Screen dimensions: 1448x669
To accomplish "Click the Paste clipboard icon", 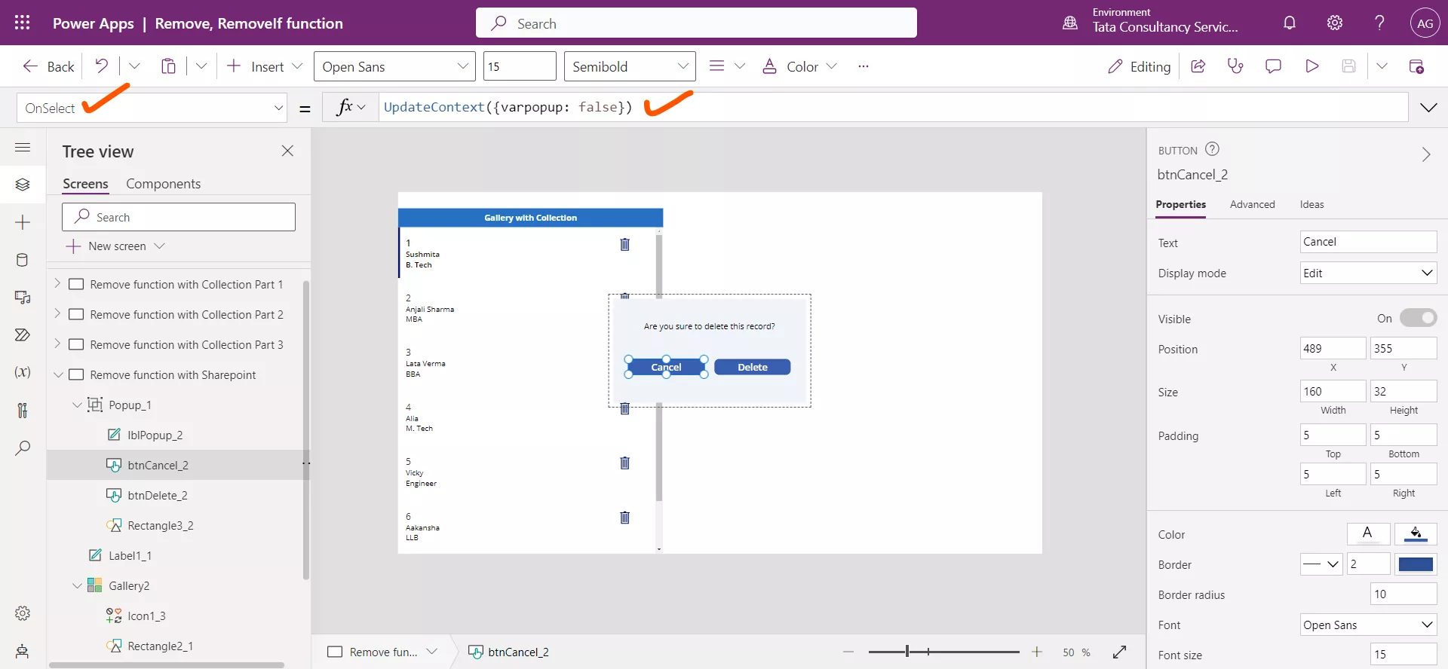I will 168,66.
